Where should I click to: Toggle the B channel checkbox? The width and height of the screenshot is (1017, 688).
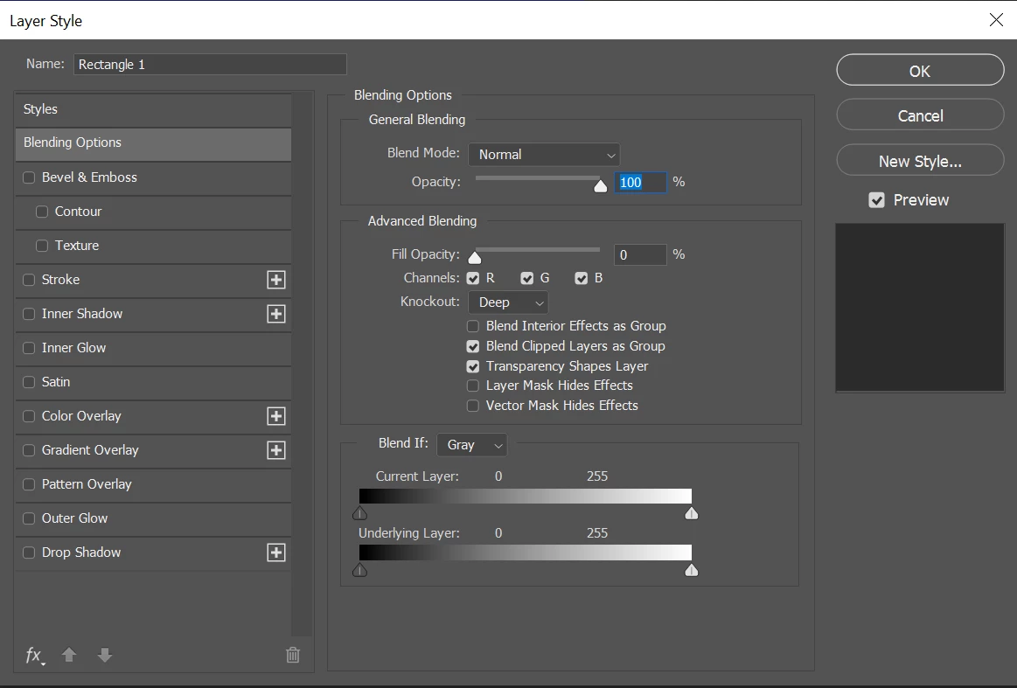coord(582,278)
